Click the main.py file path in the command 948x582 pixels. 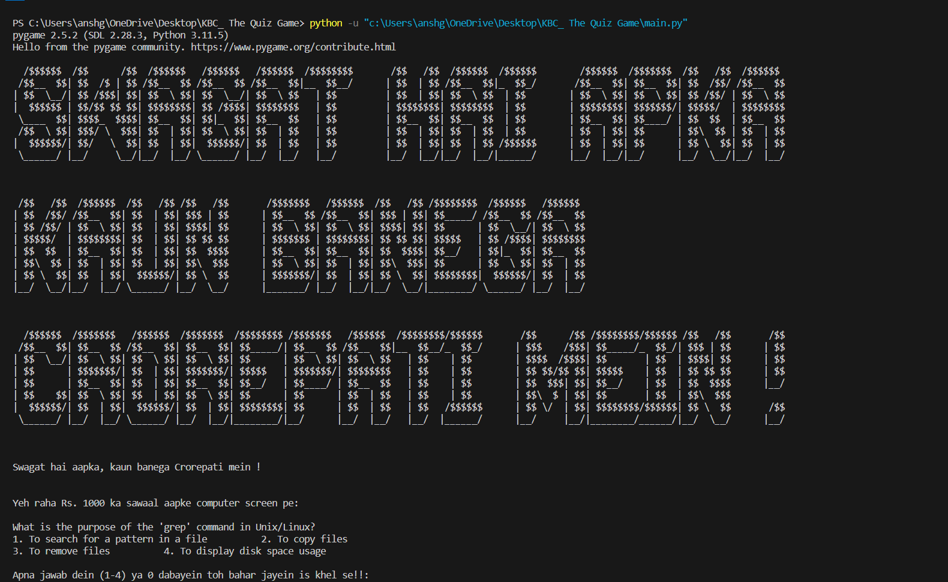pyautogui.click(x=526, y=23)
